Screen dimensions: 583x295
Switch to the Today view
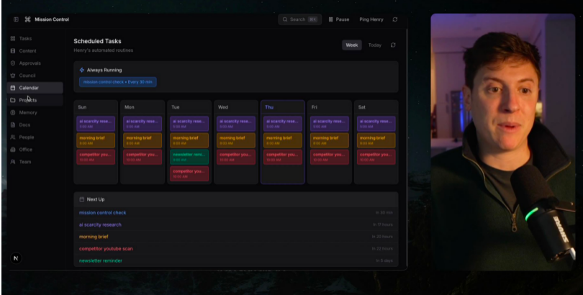(375, 45)
